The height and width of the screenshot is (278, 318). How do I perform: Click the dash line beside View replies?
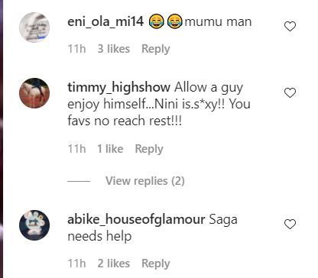(x=79, y=181)
